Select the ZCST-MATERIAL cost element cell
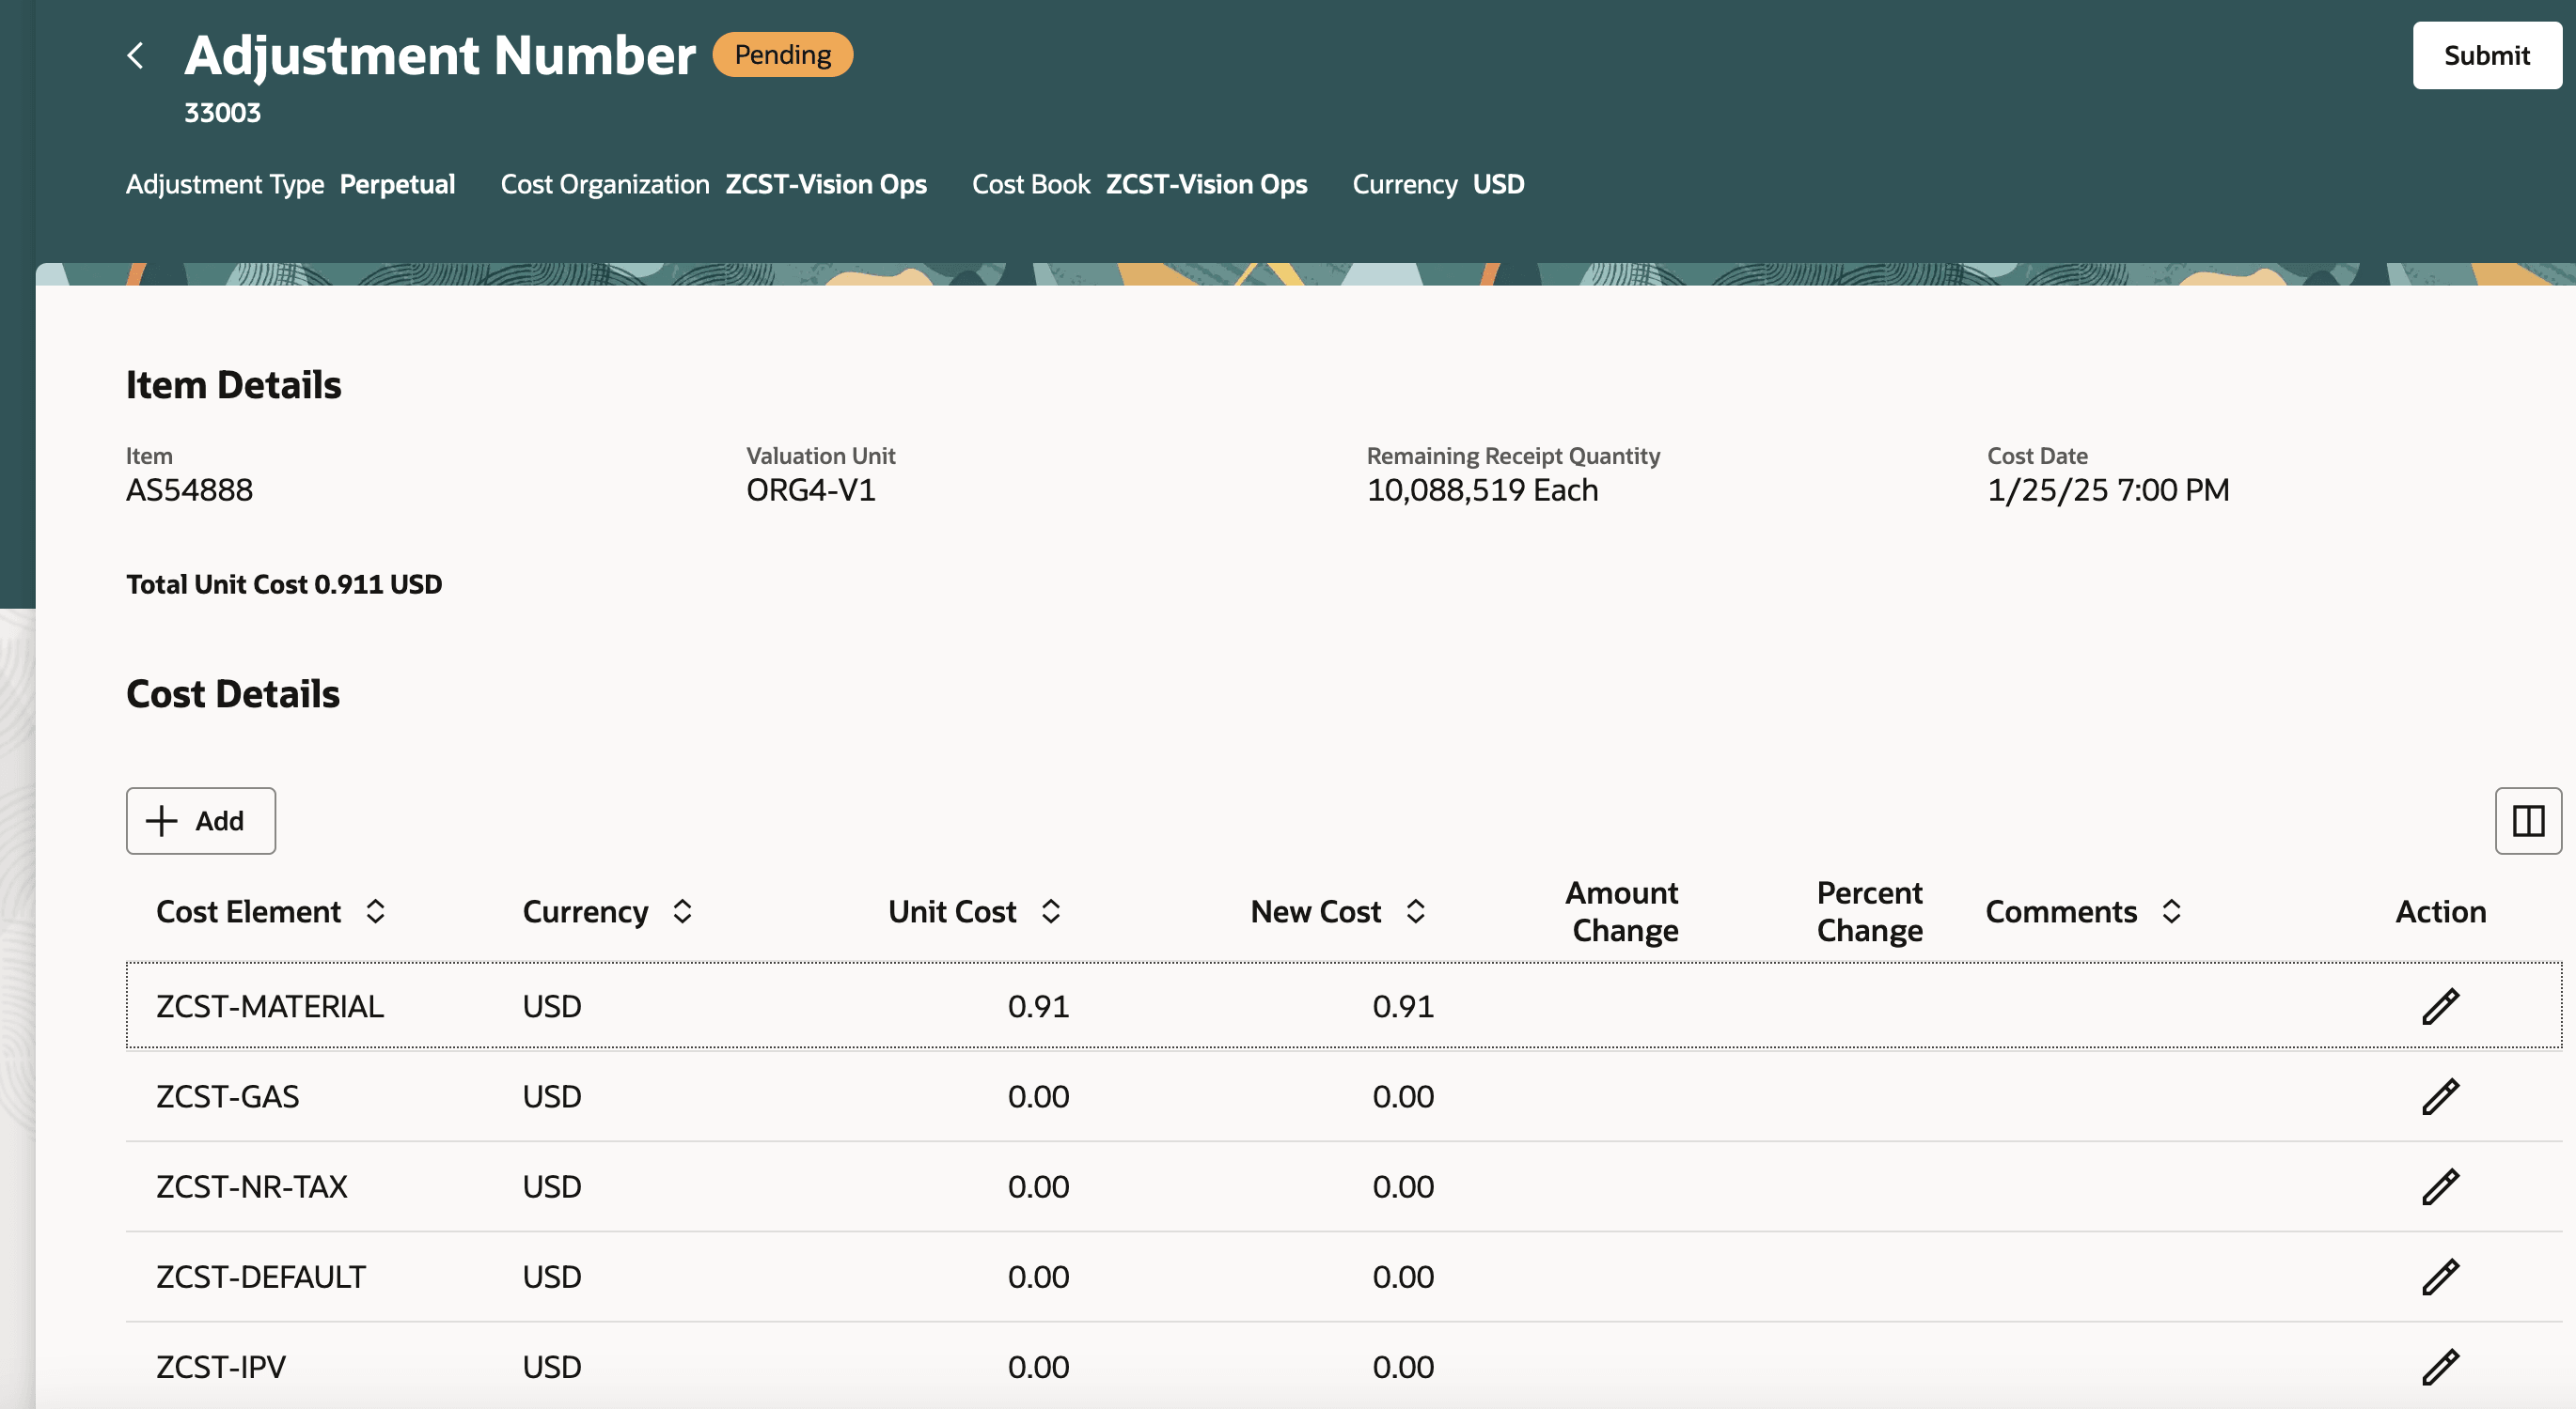The height and width of the screenshot is (1409, 2576). coord(270,1006)
